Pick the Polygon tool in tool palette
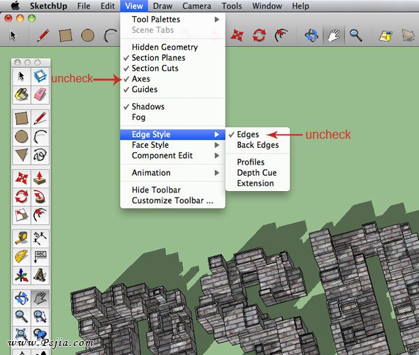 [22, 153]
